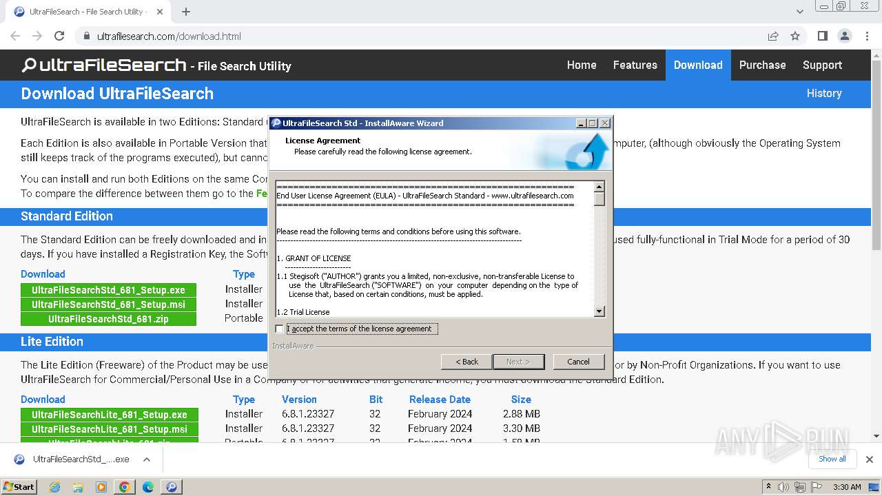Click the Release Date column header
Viewport: 882px width, 496px height.
click(x=440, y=400)
